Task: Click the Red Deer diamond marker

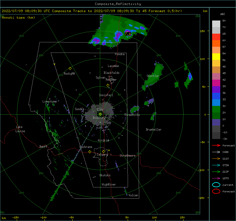Action: [x=108, y=85]
